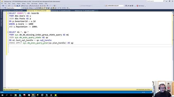Click the 'Query executed successfully' status message
This screenshot has height=97, width=174.
(12, 90)
